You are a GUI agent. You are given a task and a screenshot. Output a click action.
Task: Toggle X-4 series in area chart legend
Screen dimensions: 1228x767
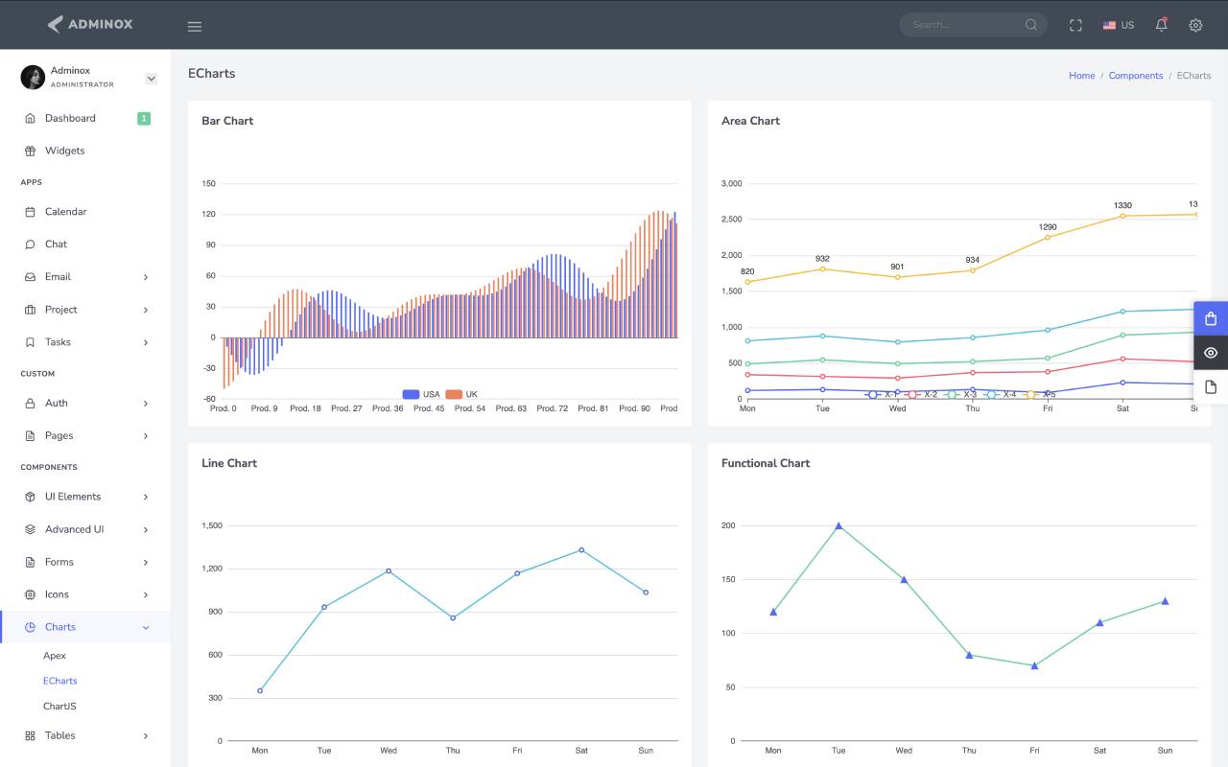tap(1001, 394)
